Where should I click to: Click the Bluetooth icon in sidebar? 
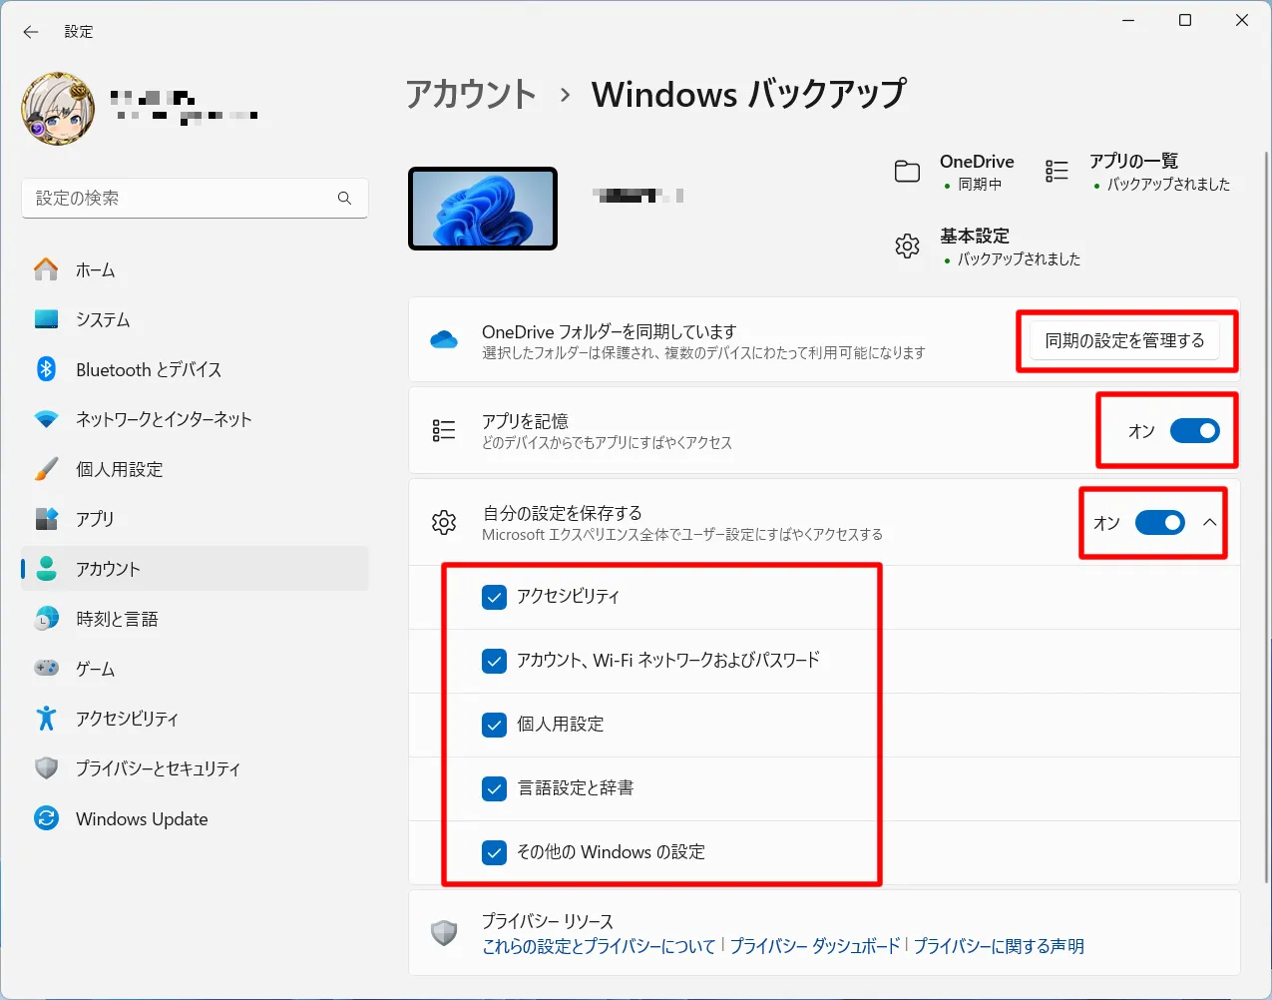click(46, 369)
